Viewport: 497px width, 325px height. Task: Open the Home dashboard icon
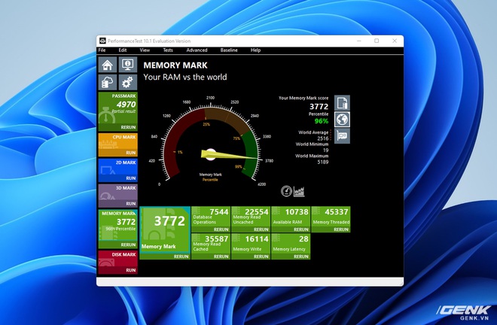tap(108, 65)
